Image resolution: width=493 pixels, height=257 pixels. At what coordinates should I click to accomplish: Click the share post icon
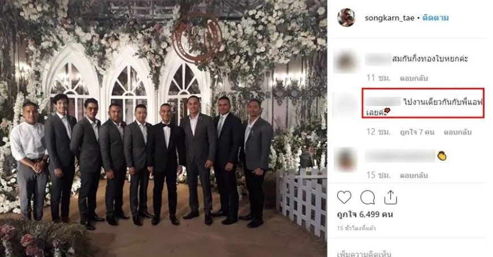click(390, 197)
